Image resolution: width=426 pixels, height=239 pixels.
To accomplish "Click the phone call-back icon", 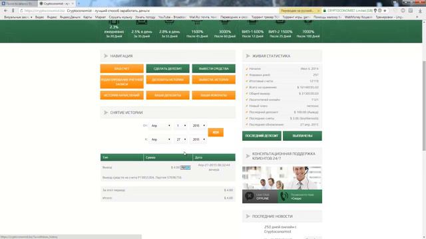I will coord(284,196).
